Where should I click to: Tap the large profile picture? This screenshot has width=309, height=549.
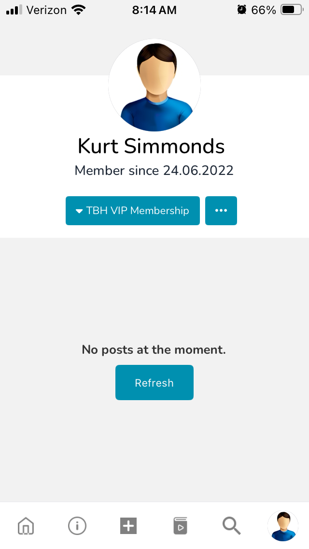coord(154,85)
